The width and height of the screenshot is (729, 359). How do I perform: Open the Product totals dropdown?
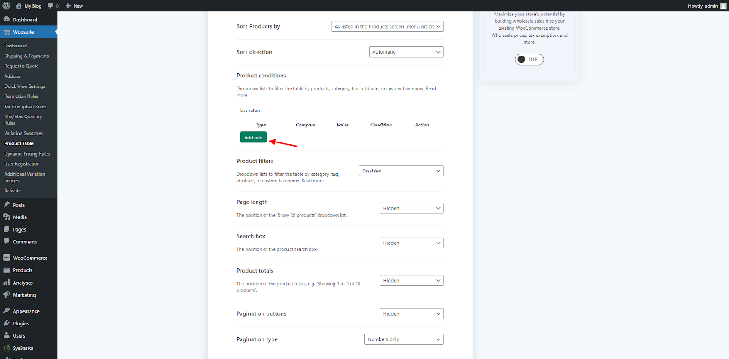tap(411, 280)
